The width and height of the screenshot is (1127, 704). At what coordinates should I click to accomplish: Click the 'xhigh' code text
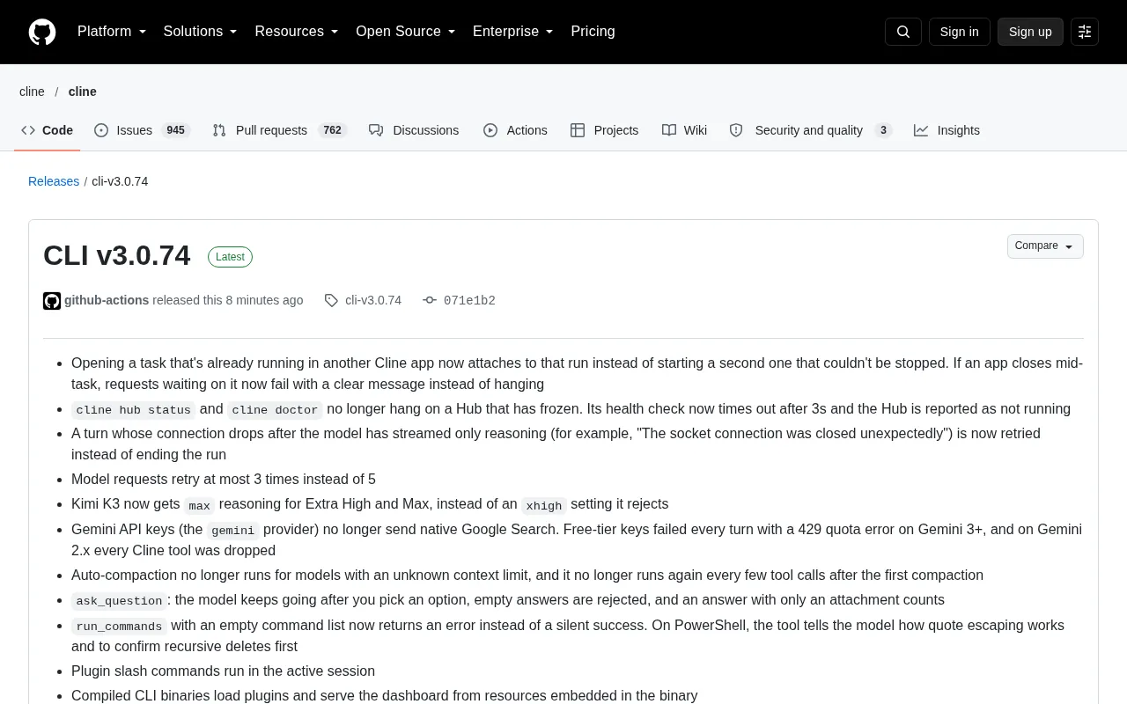pos(544,506)
